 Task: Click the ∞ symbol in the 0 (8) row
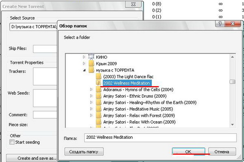point(220,4)
